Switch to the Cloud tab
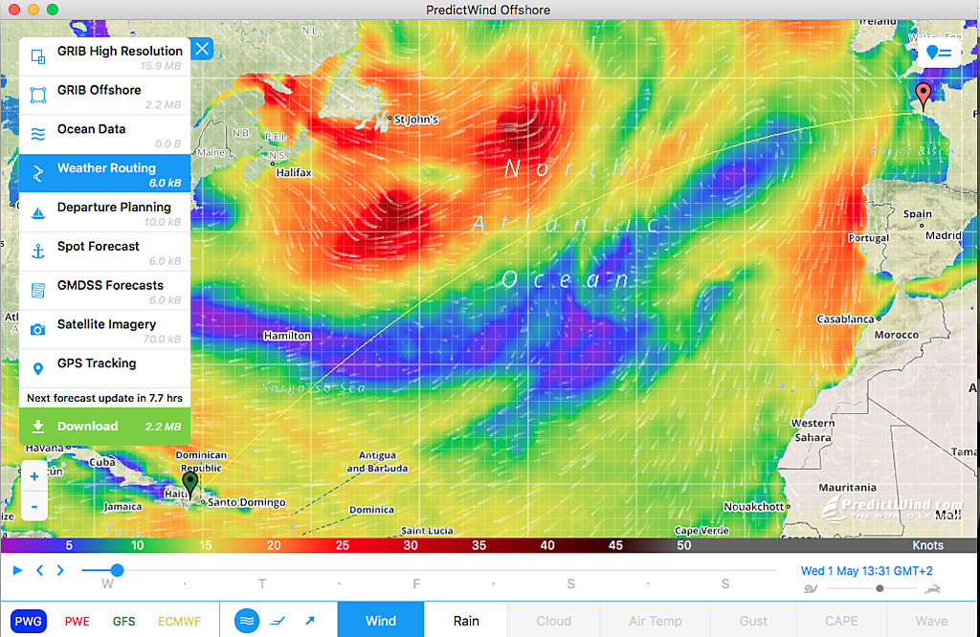This screenshot has width=980, height=637. click(554, 620)
